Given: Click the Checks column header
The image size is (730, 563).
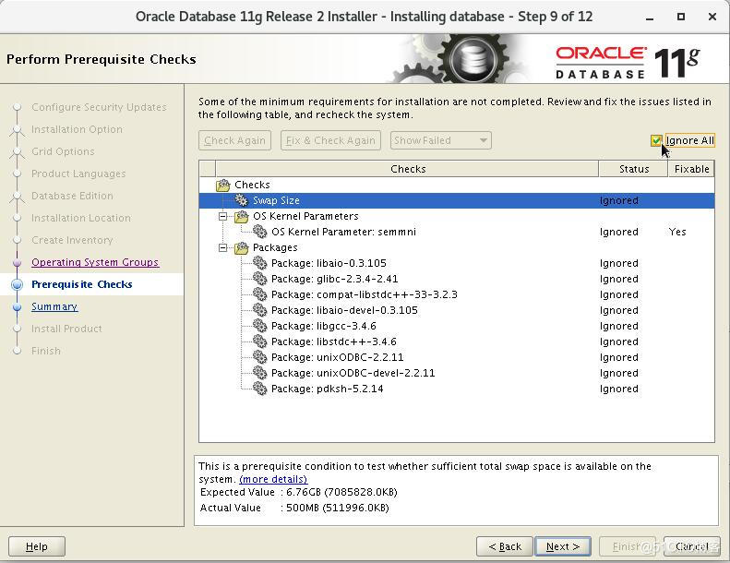Looking at the screenshot, I should point(407,169).
